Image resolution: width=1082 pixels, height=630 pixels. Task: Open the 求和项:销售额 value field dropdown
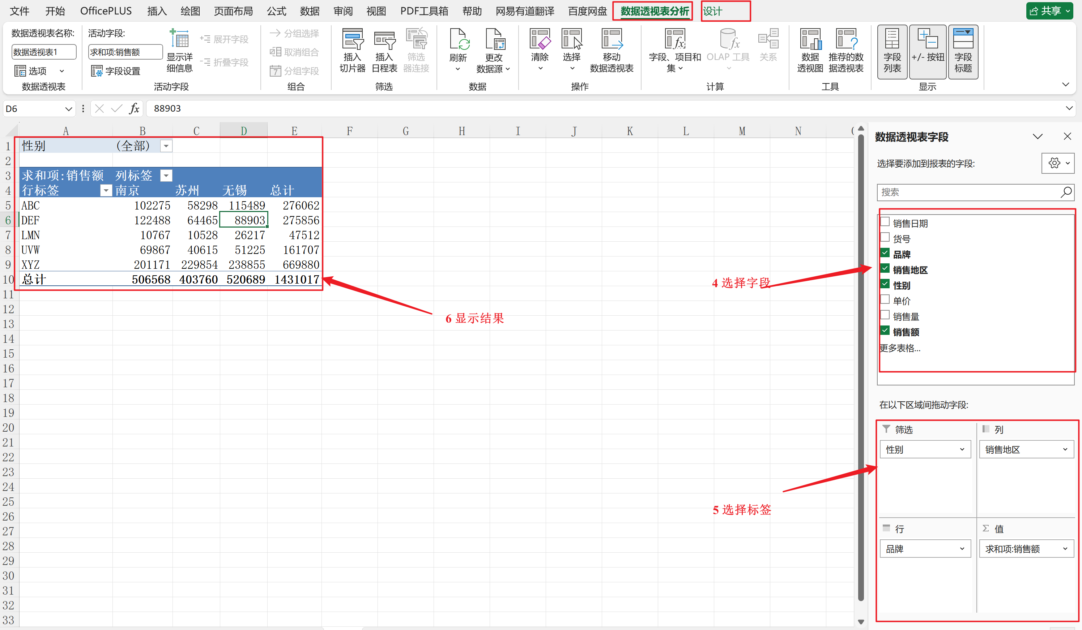tap(1065, 548)
